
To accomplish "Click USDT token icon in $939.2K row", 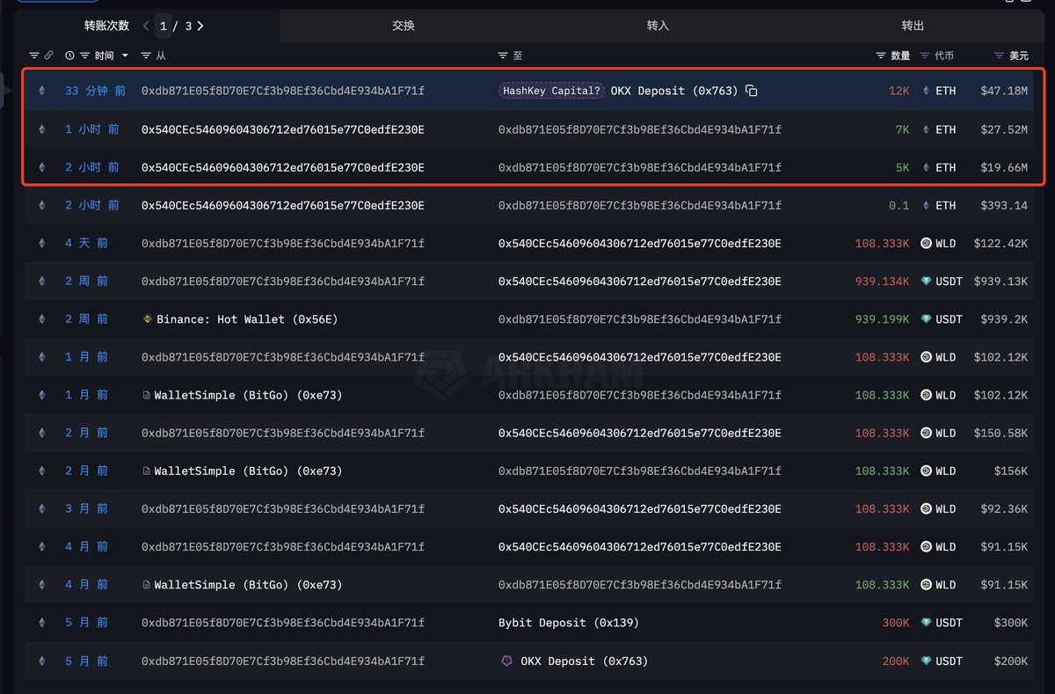I will pyautogui.click(x=926, y=319).
